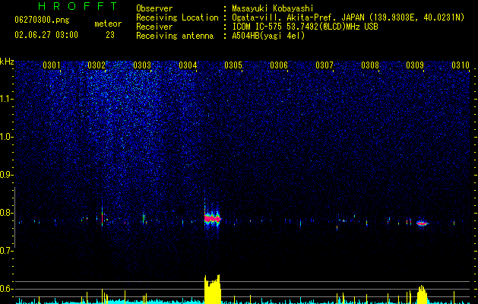Click the receiving location Ogata-vill. Akita-Pref.

[296, 17]
